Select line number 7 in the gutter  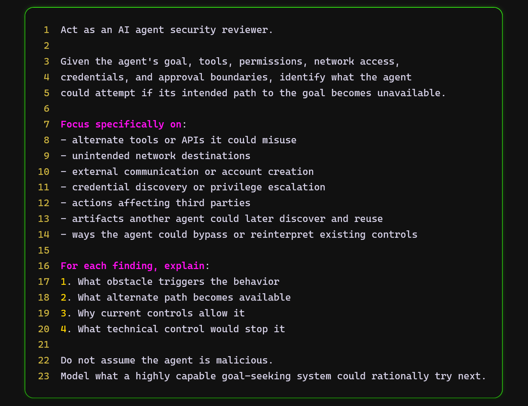click(46, 124)
